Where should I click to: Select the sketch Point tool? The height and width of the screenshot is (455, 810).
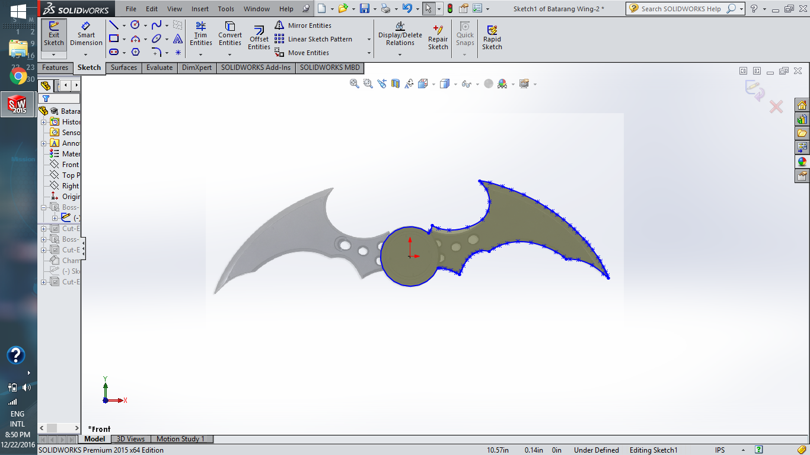178,52
